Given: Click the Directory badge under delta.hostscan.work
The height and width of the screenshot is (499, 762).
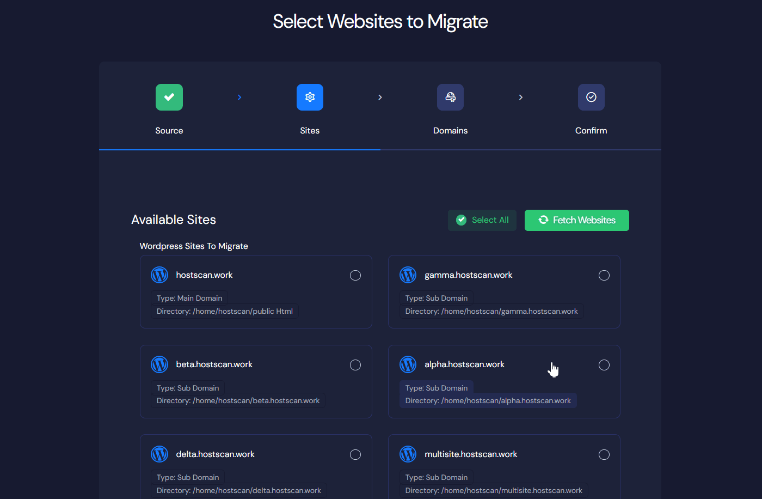Looking at the screenshot, I should [x=238, y=490].
